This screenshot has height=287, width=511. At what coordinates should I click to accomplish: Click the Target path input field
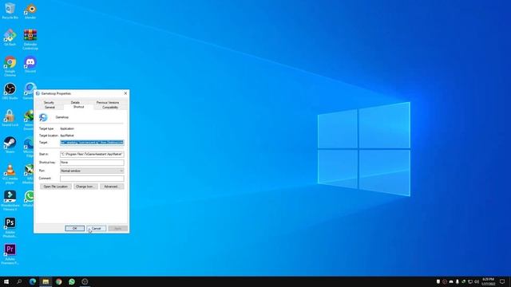(92, 143)
